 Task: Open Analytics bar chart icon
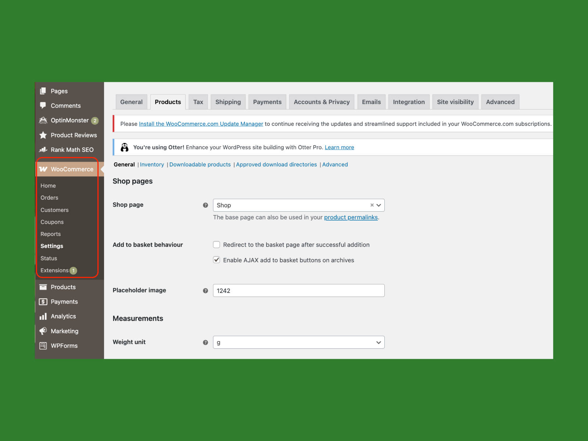43,316
